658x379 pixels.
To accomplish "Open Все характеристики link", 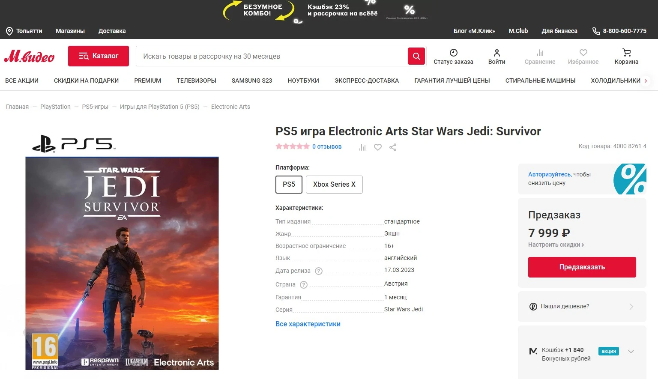I will [x=308, y=324].
